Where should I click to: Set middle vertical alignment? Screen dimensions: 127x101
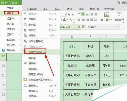[83, 14]
